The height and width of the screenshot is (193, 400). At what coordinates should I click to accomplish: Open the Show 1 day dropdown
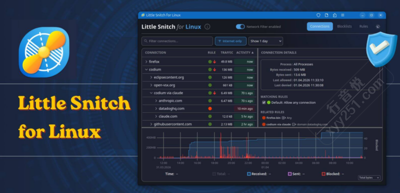click(265, 41)
